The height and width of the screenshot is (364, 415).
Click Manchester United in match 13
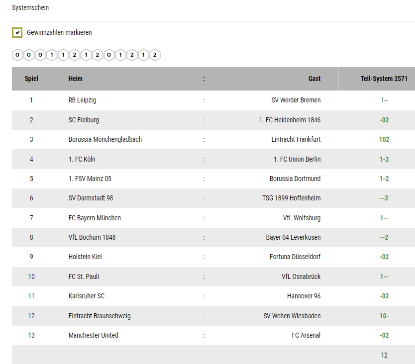93,336
